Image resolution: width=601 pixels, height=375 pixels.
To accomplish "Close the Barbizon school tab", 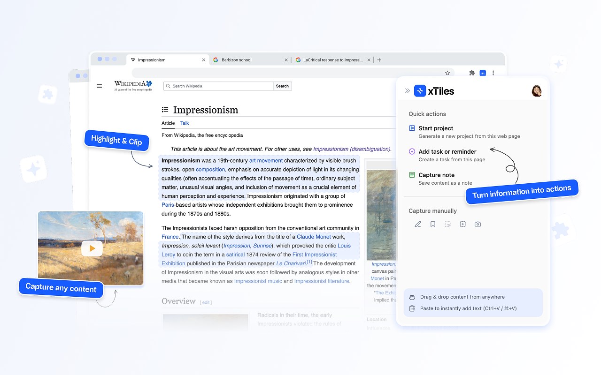I will tap(286, 60).
